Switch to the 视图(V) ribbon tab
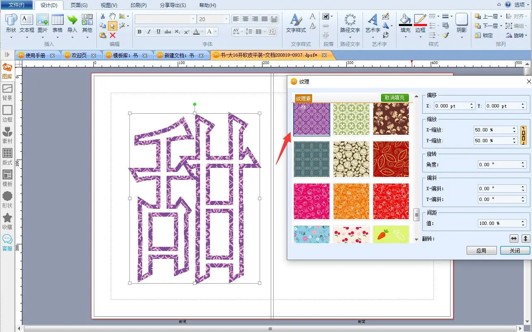 click(109, 5)
